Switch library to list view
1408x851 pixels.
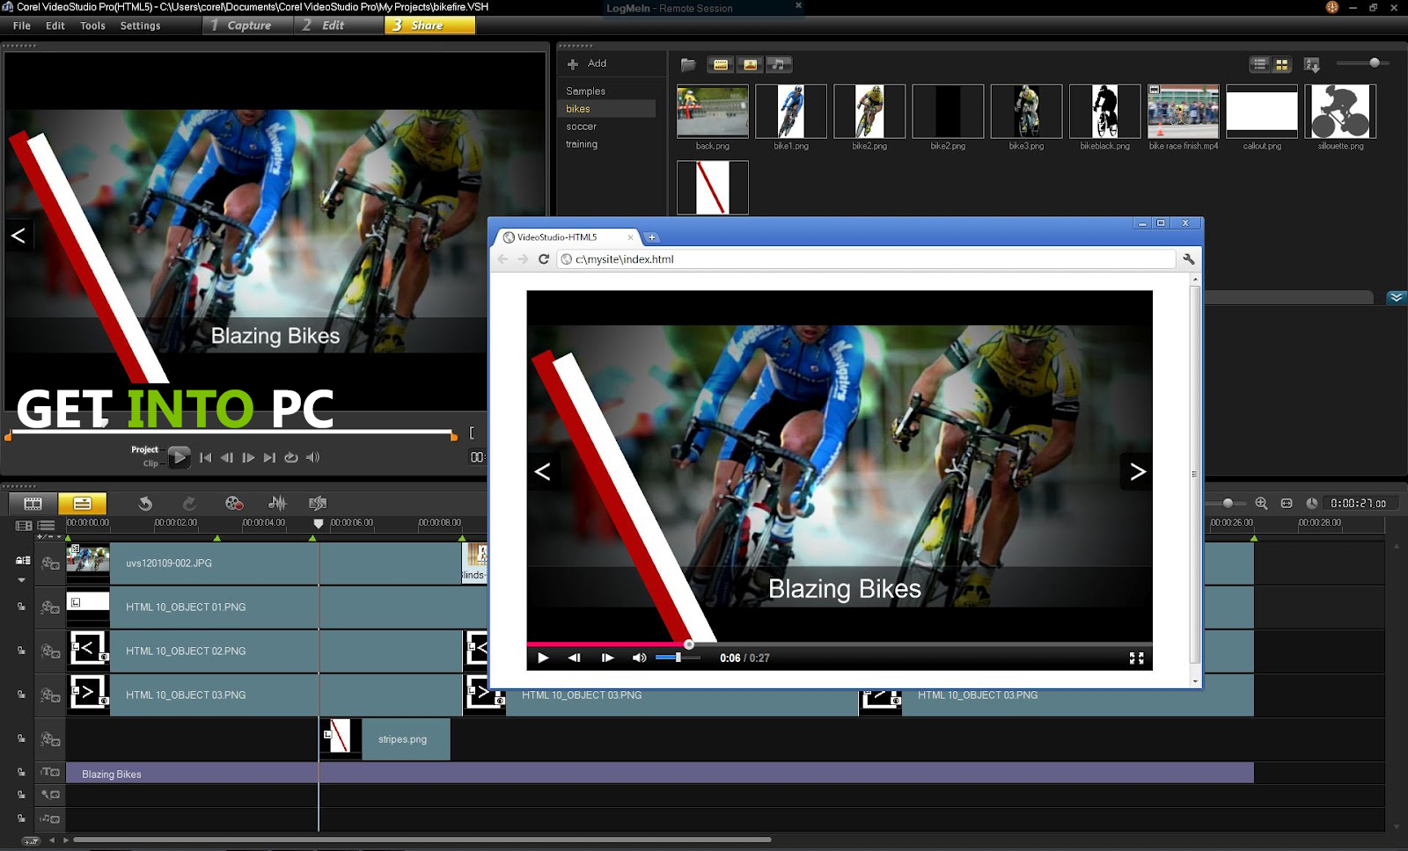tap(1258, 64)
